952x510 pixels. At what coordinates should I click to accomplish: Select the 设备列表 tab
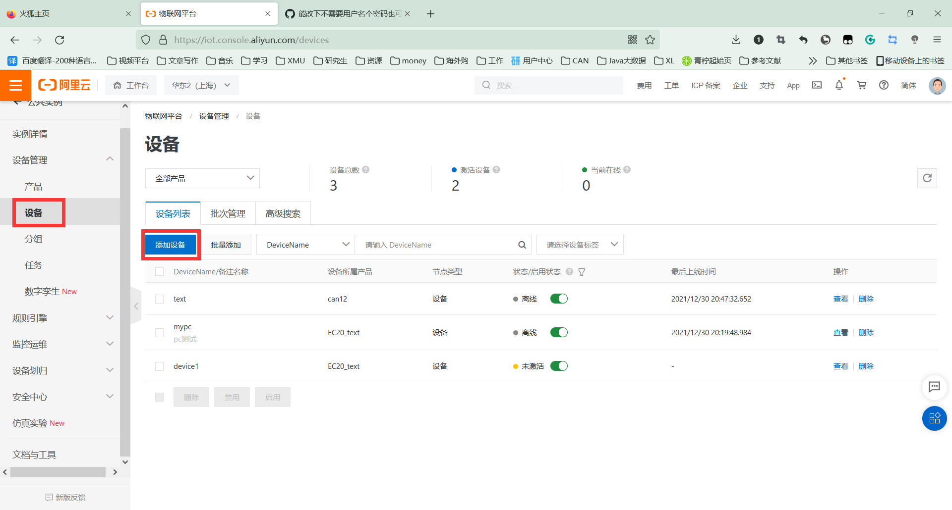tap(173, 213)
